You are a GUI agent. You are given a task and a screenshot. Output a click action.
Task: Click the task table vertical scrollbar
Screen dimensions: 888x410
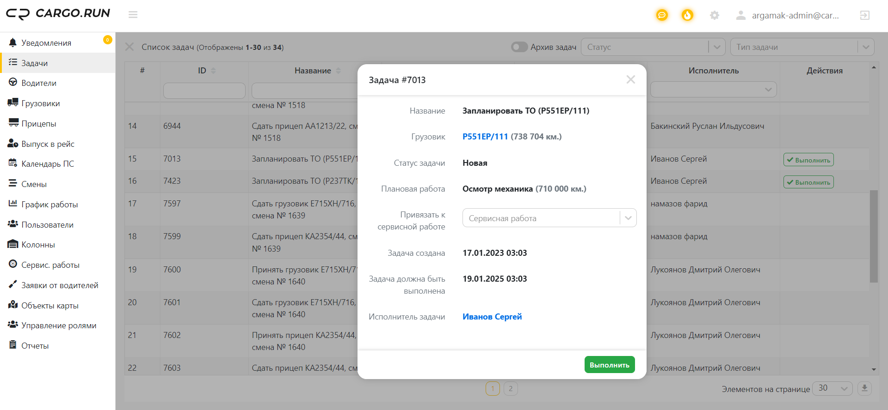pyautogui.click(x=873, y=235)
